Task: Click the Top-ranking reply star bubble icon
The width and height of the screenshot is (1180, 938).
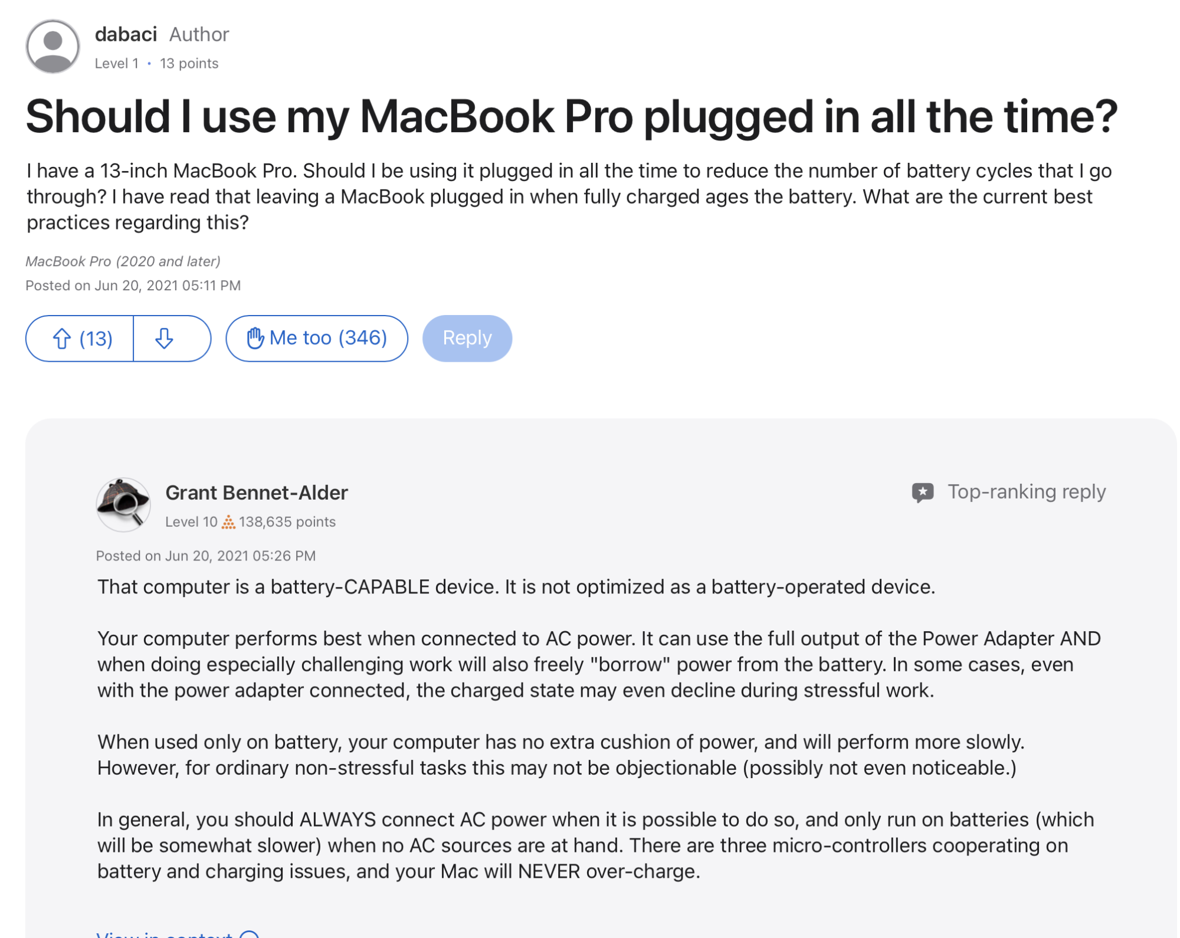Action: tap(923, 492)
